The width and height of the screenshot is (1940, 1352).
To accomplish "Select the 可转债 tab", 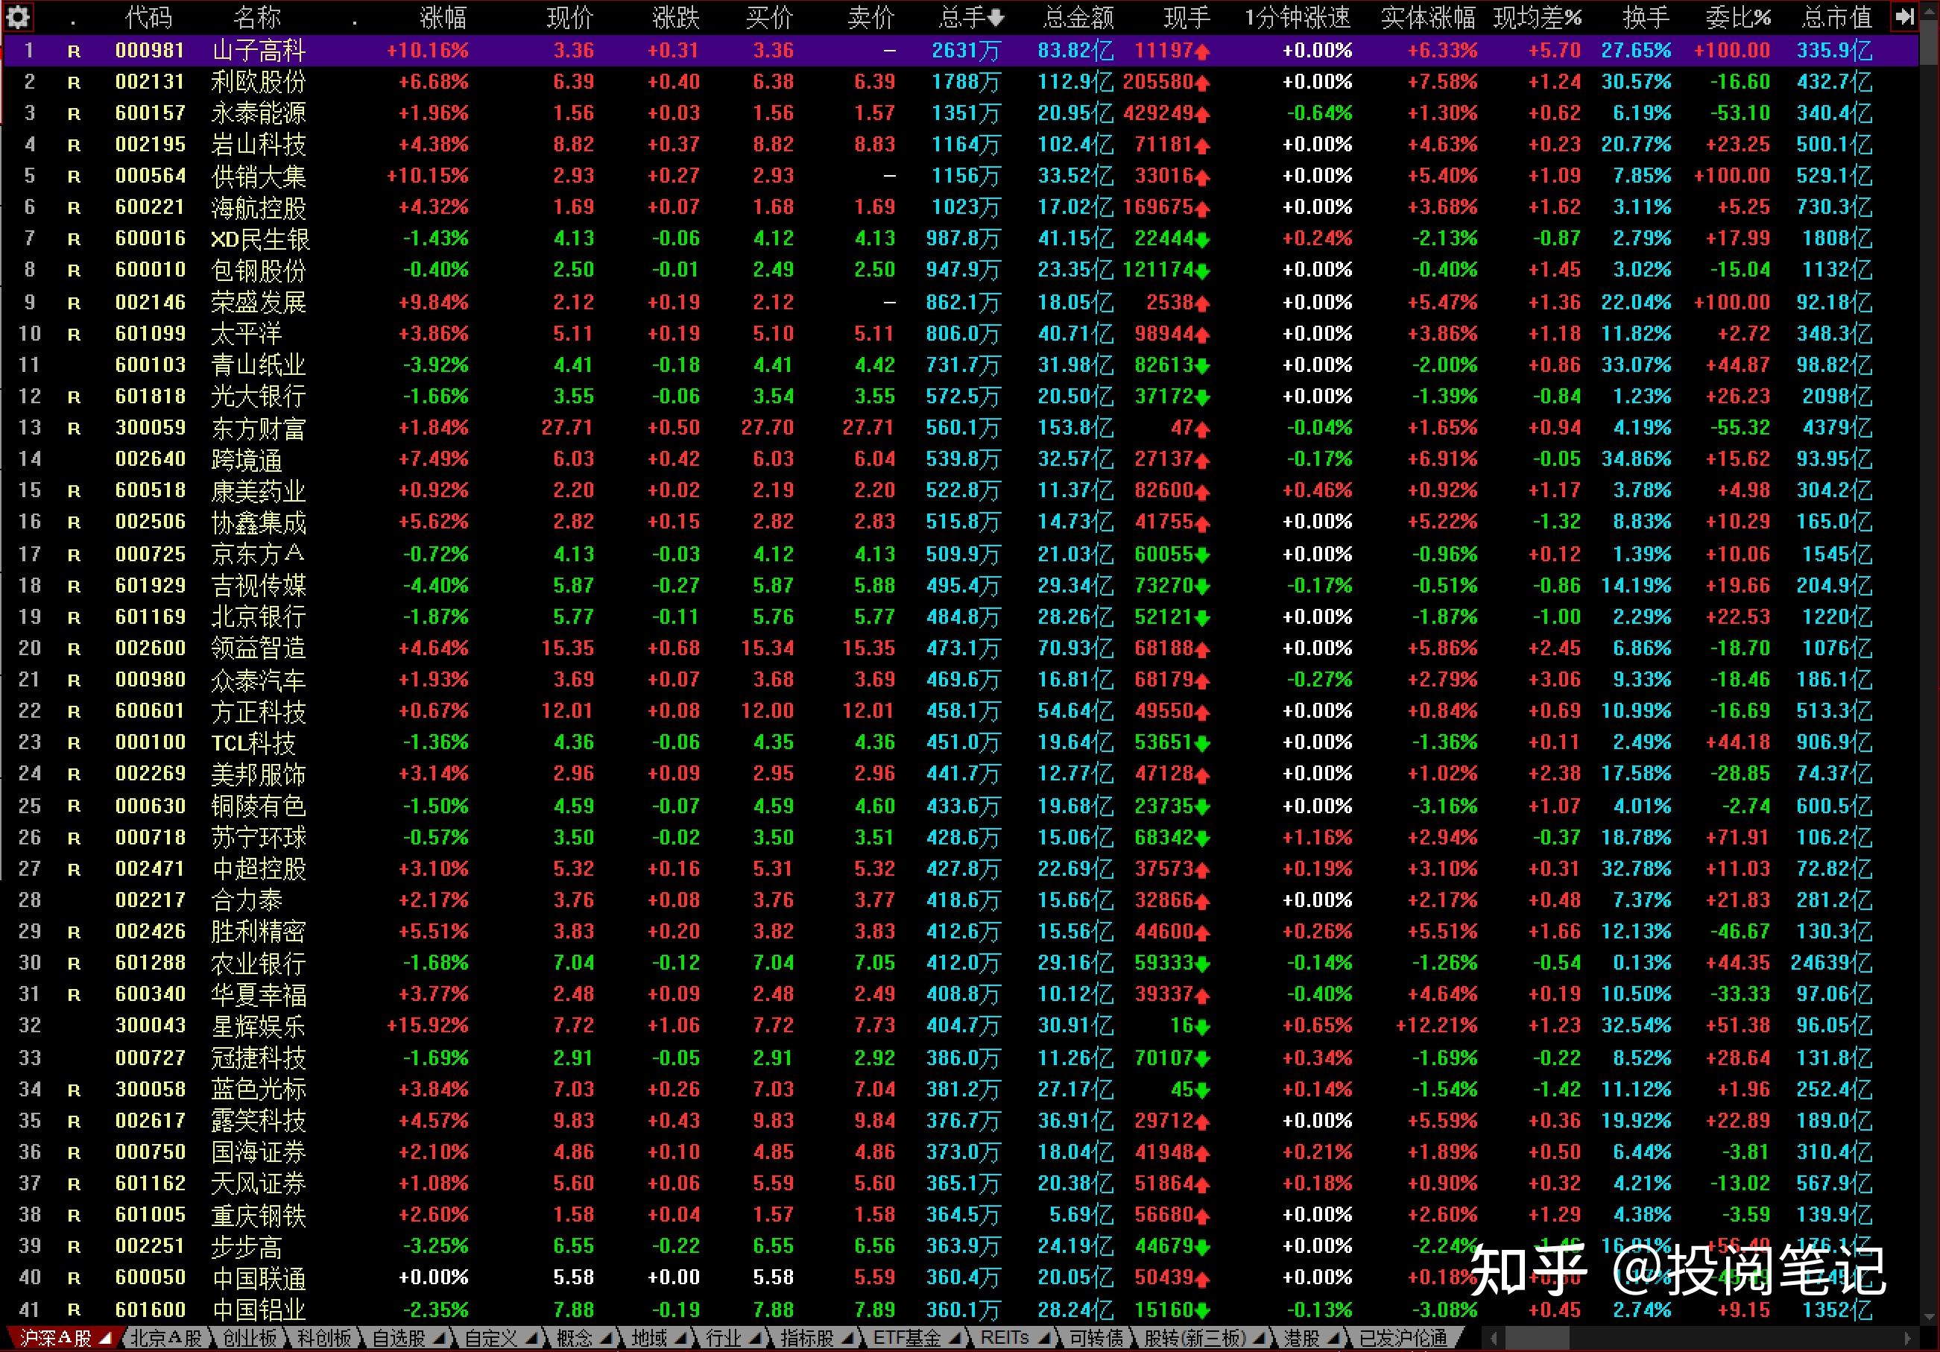I will [1096, 1339].
